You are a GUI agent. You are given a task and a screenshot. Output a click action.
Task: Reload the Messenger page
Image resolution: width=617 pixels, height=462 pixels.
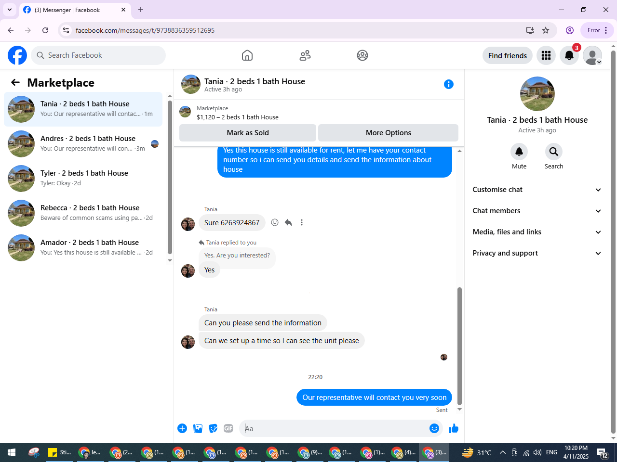coord(45,30)
